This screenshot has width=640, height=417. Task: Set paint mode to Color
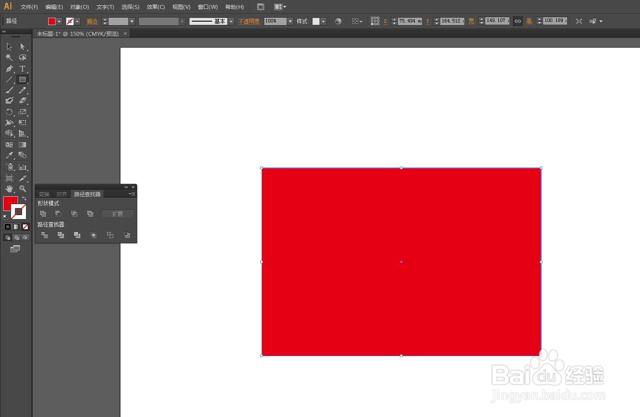click(x=7, y=227)
